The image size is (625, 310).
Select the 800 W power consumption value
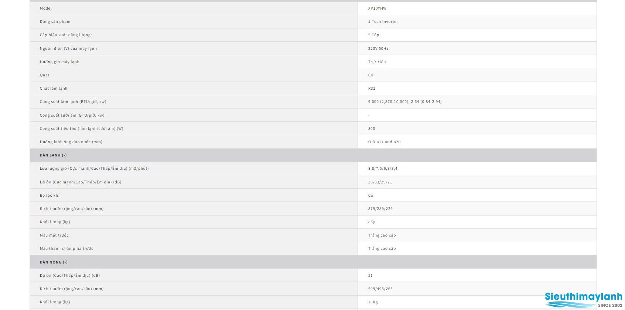(x=372, y=128)
